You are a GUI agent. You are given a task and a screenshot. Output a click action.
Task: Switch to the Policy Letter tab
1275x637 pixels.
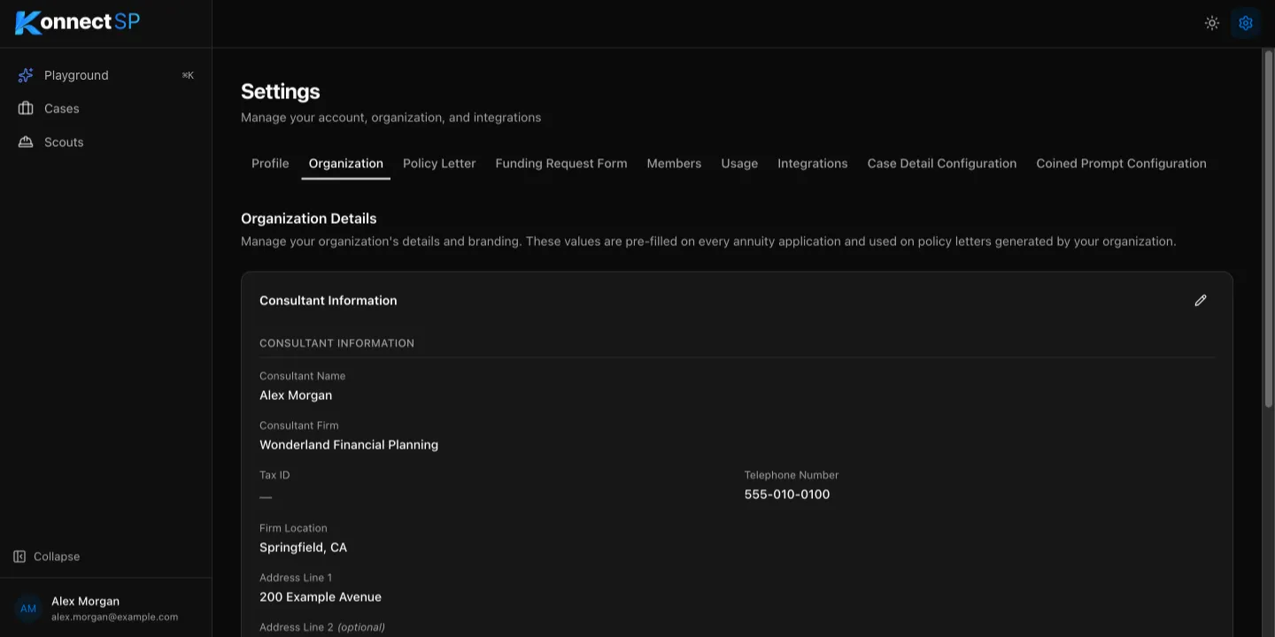(x=439, y=164)
